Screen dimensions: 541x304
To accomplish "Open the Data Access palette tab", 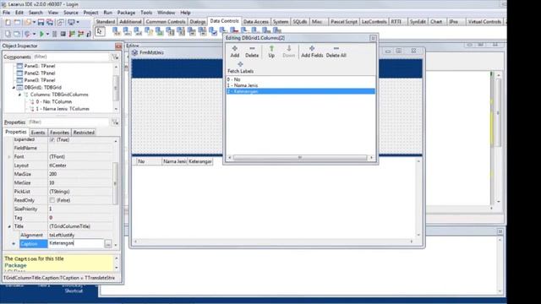I will [x=255, y=22].
